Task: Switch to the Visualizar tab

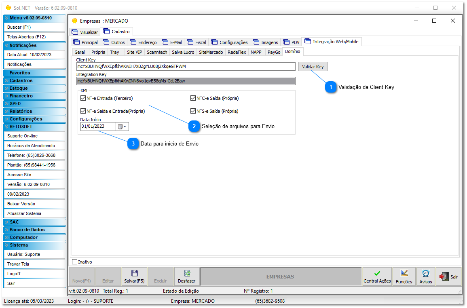Action: pyautogui.click(x=85, y=31)
